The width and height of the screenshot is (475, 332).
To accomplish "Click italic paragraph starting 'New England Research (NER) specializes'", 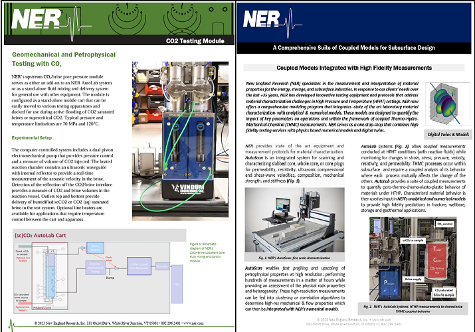I will click(x=332, y=106).
